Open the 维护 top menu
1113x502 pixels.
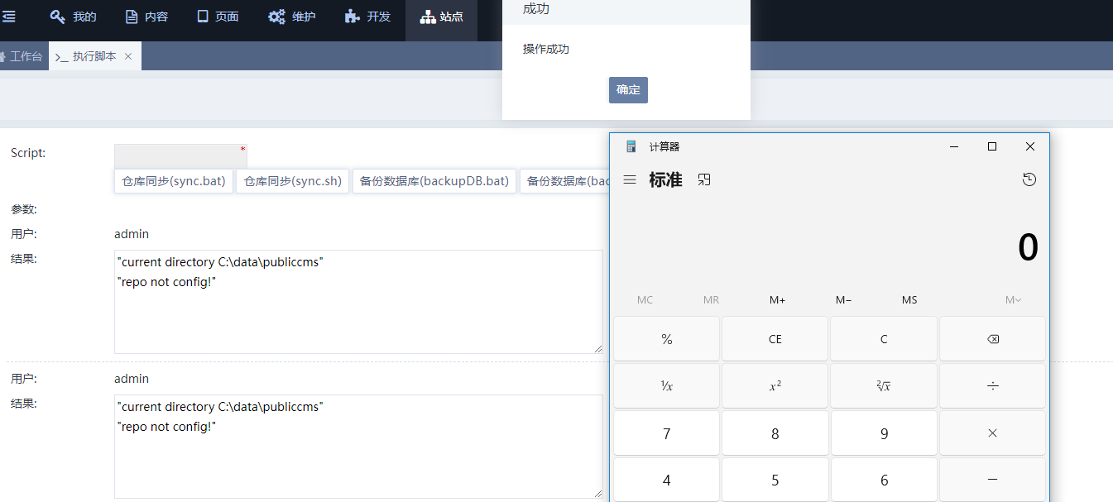coord(292,17)
